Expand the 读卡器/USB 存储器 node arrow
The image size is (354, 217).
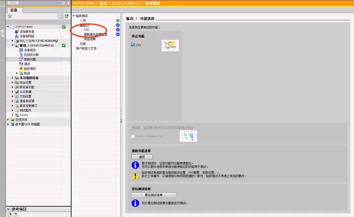coord(8,124)
